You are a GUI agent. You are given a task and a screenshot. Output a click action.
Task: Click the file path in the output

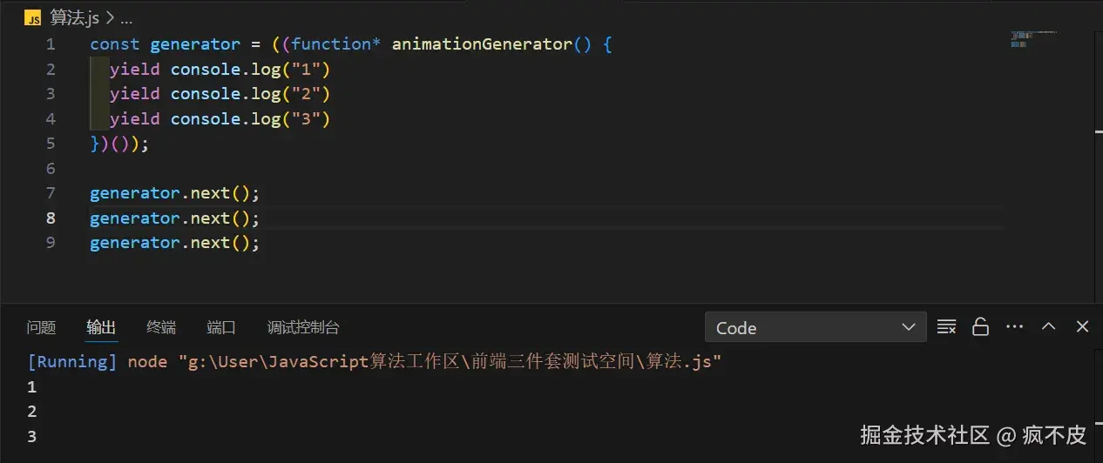(455, 361)
